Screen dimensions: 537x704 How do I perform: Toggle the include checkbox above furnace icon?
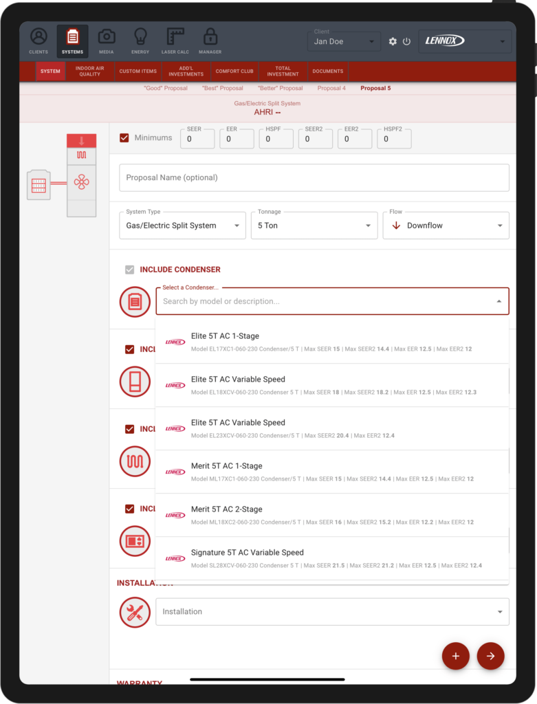click(130, 349)
